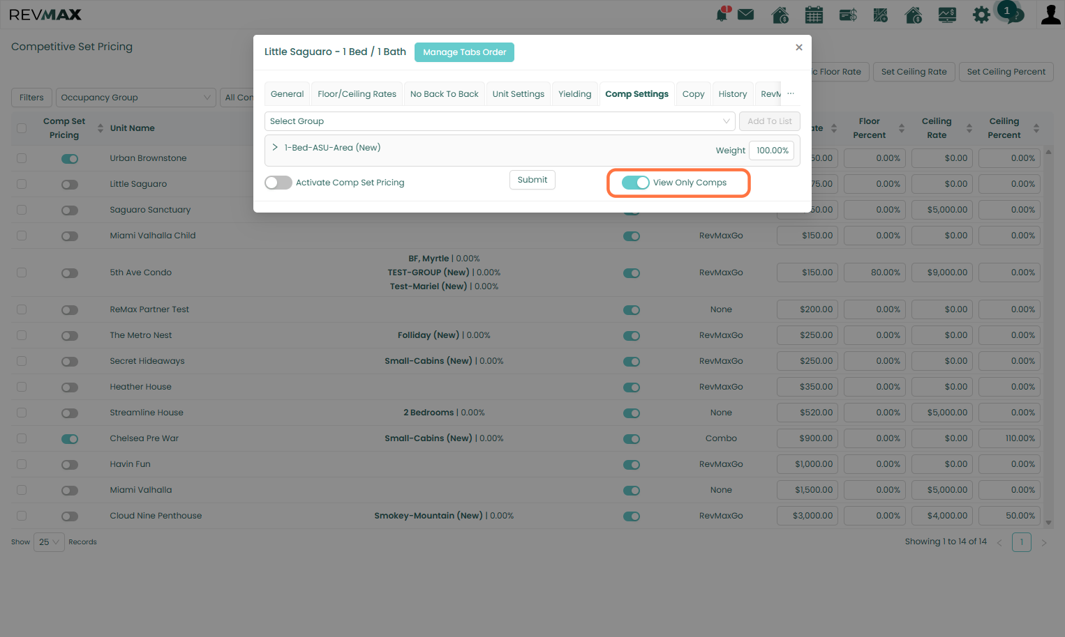The height and width of the screenshot is (637, 1065).
Task: Sort the table by Unit Name
Action: (132, 128)
